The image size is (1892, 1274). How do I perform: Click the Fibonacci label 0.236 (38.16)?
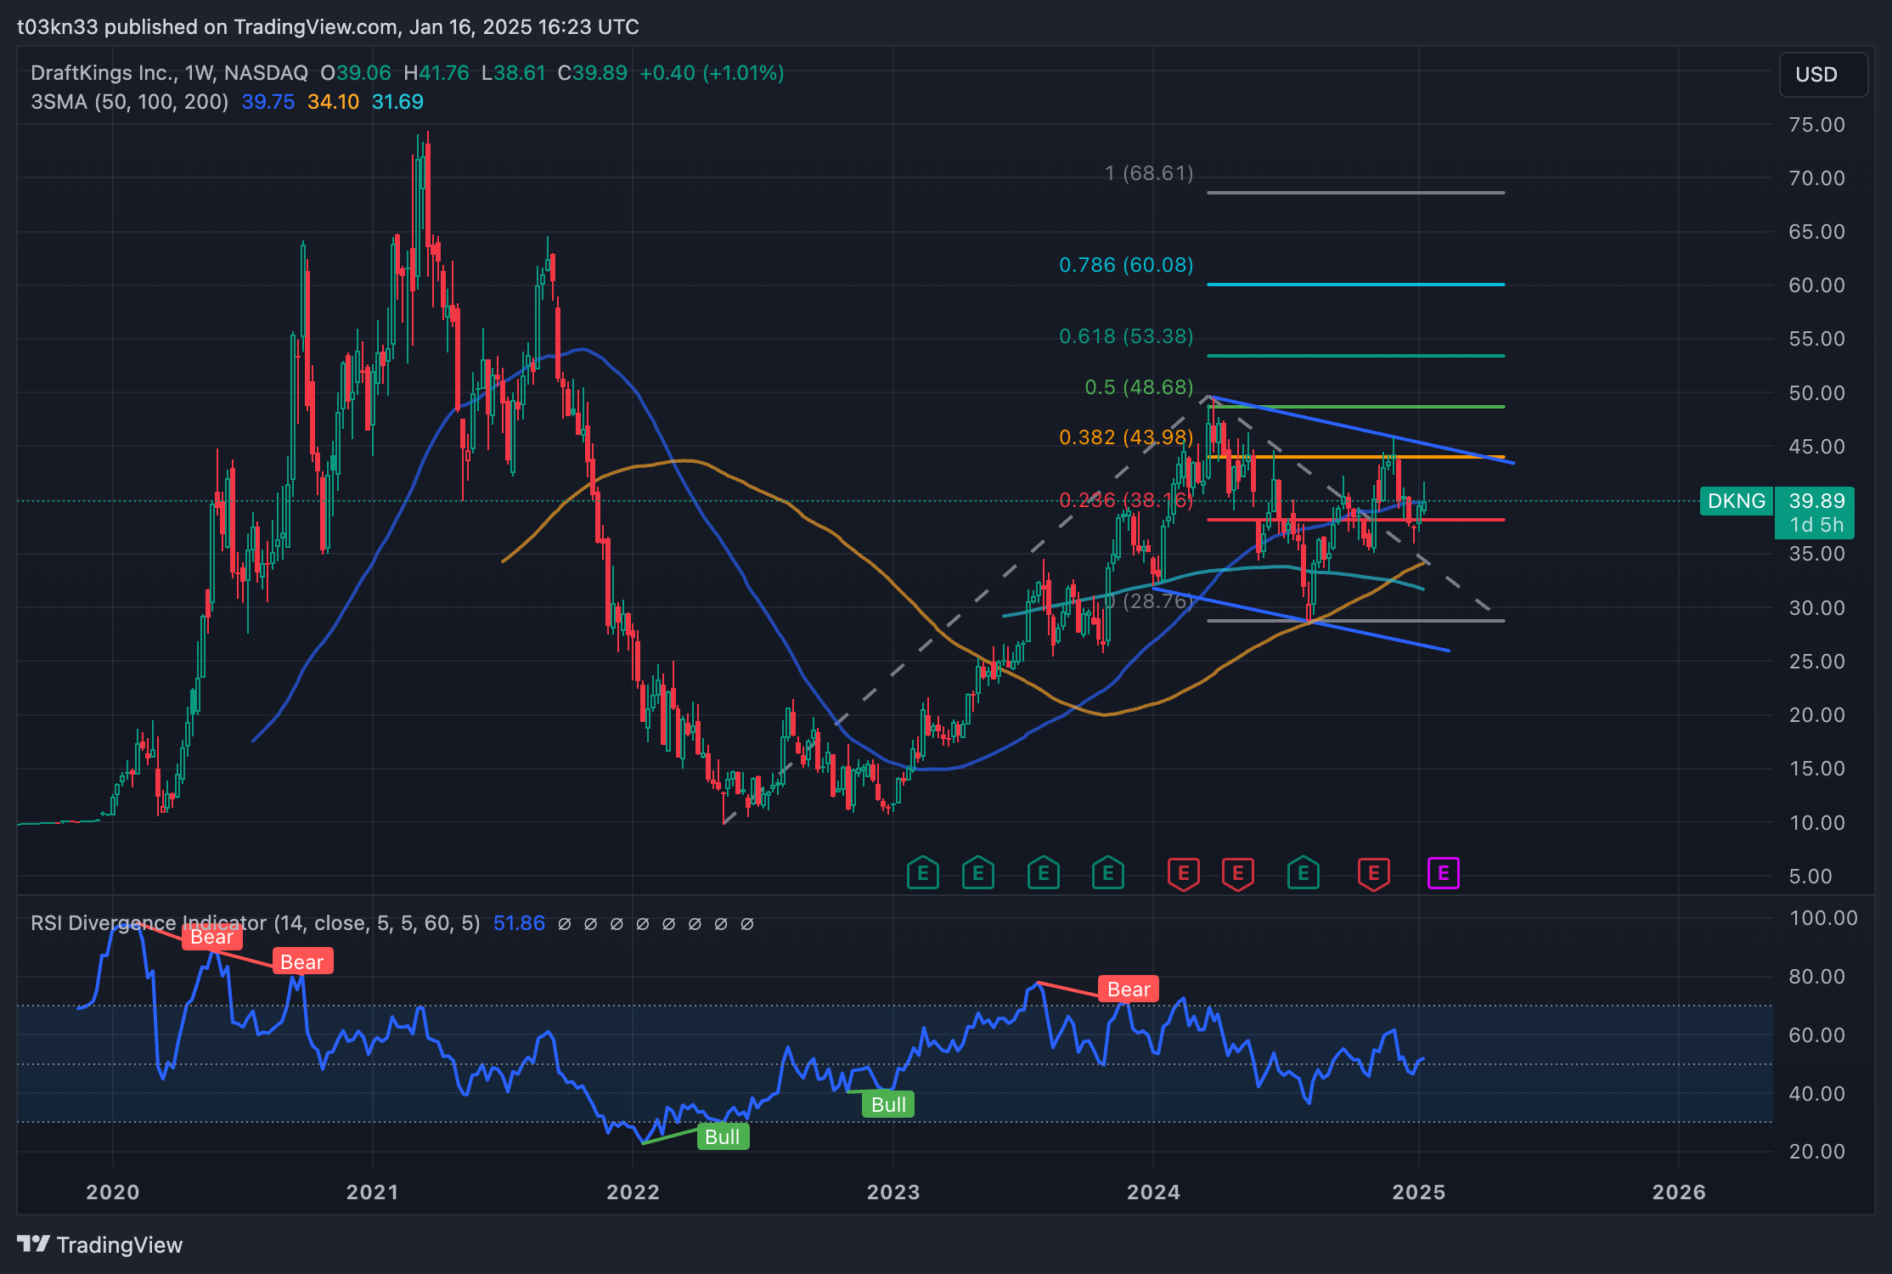1126,500
